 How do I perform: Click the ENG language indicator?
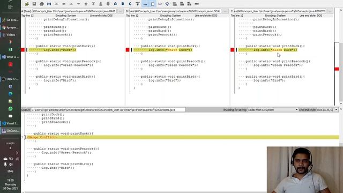tap(10, 171)
